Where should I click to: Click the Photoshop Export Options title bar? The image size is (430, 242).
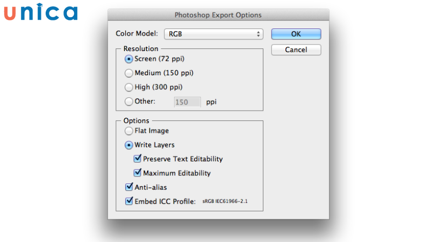218,15
